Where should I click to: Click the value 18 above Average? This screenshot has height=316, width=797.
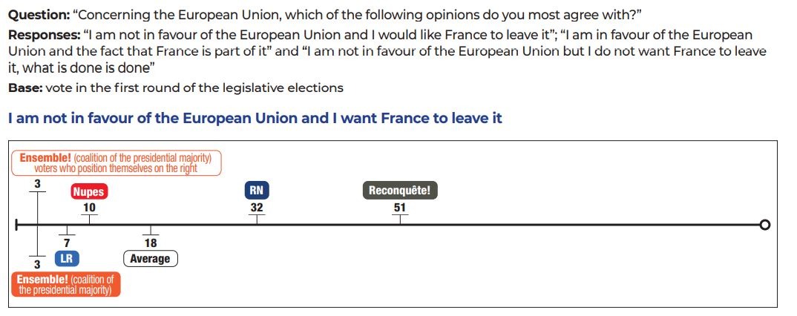(x=151, y=243)
